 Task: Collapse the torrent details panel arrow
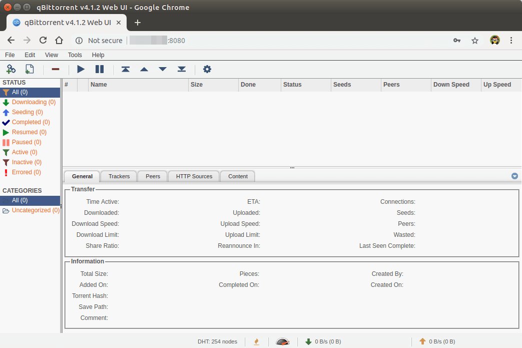[514, 176]
